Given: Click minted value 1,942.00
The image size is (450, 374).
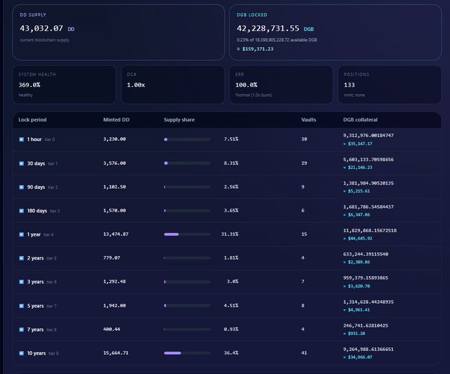Looking at the screenshot, I should tap(114, 305).
